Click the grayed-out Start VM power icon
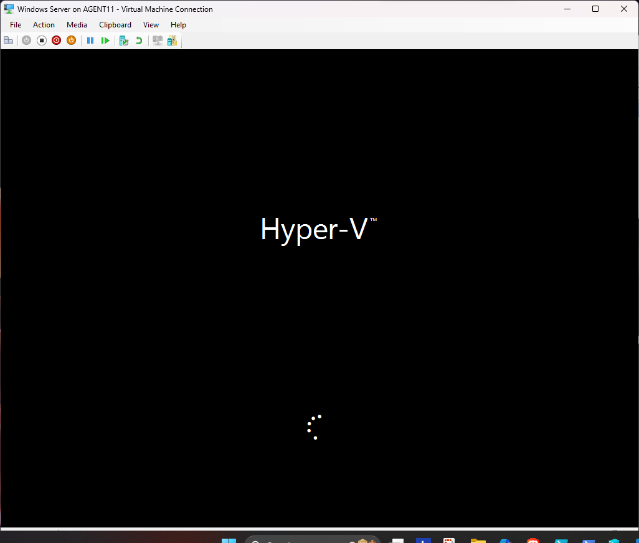The image size is (639, 543). click(26, 40)
